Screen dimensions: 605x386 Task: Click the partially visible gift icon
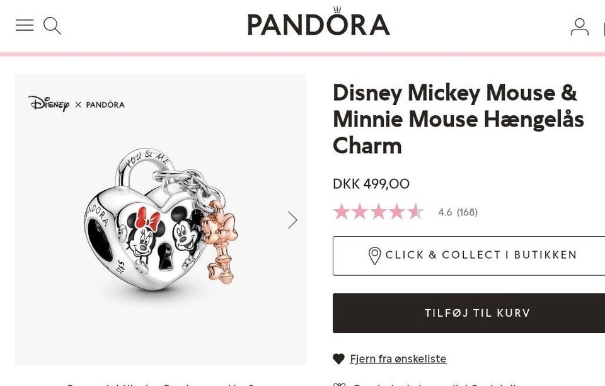(339, 383)
